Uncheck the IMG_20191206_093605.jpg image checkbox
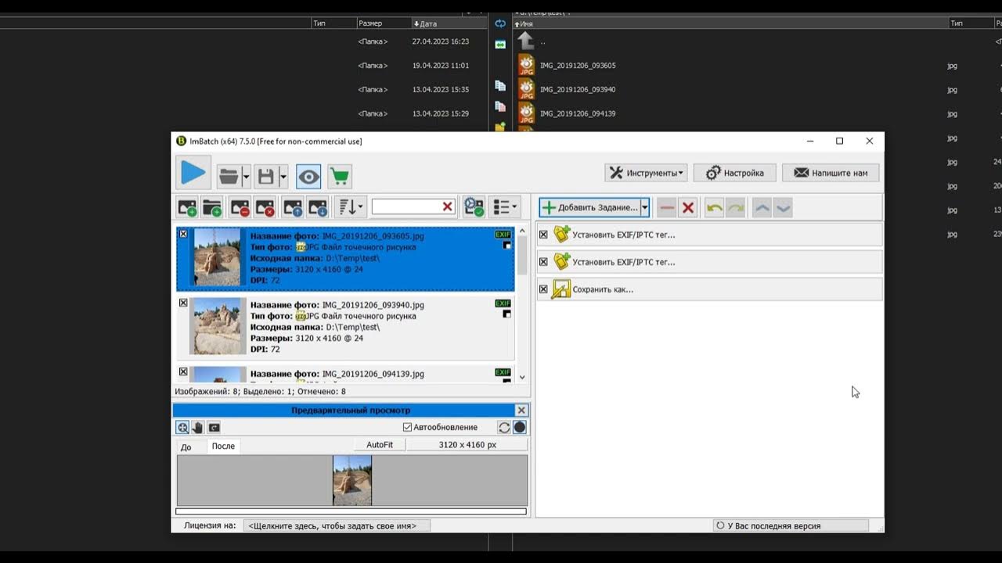 [183, 234]
